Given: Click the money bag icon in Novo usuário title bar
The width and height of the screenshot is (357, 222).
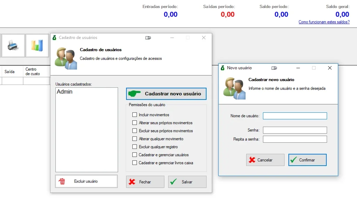Looking at the screenshot, I should pos(223,68).
